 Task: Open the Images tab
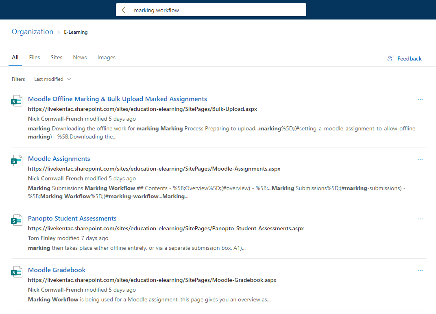(107, 58)
